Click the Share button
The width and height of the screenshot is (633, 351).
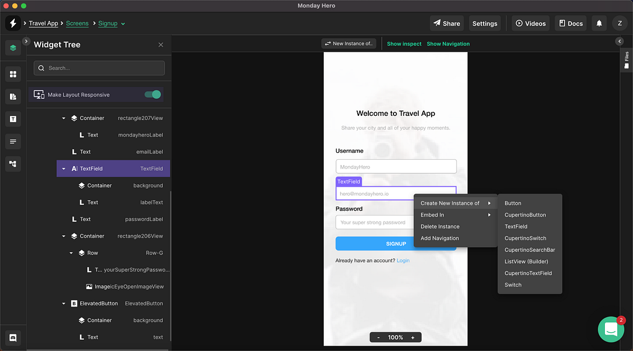pyautogui.click(x=446, y=23)
